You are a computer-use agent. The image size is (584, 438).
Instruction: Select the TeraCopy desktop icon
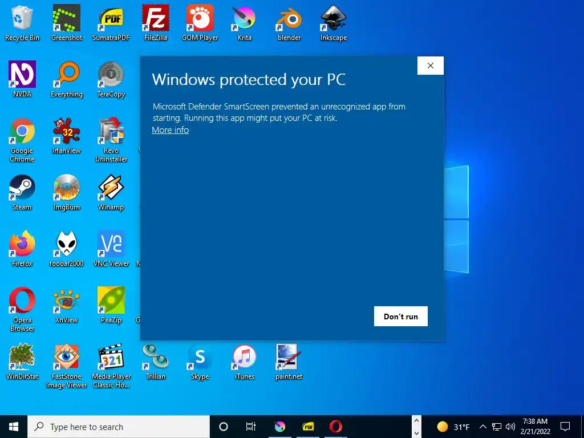111,79
